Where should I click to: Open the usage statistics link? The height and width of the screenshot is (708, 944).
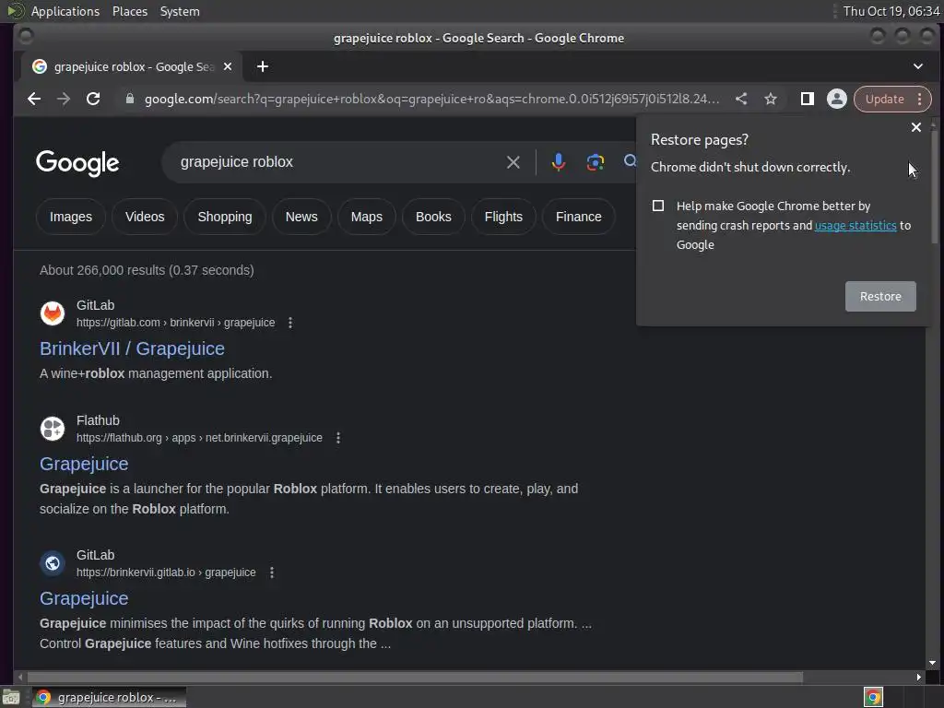(x=855, y=225)
